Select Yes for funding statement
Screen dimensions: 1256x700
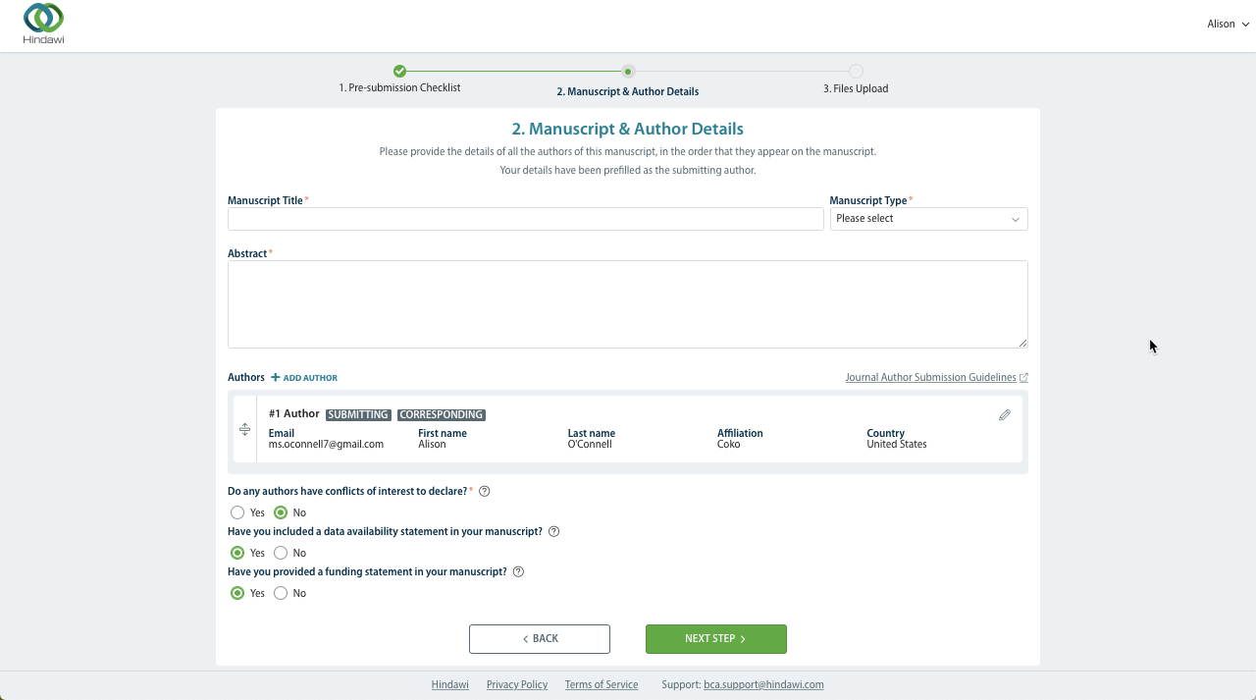click(237, 593)
